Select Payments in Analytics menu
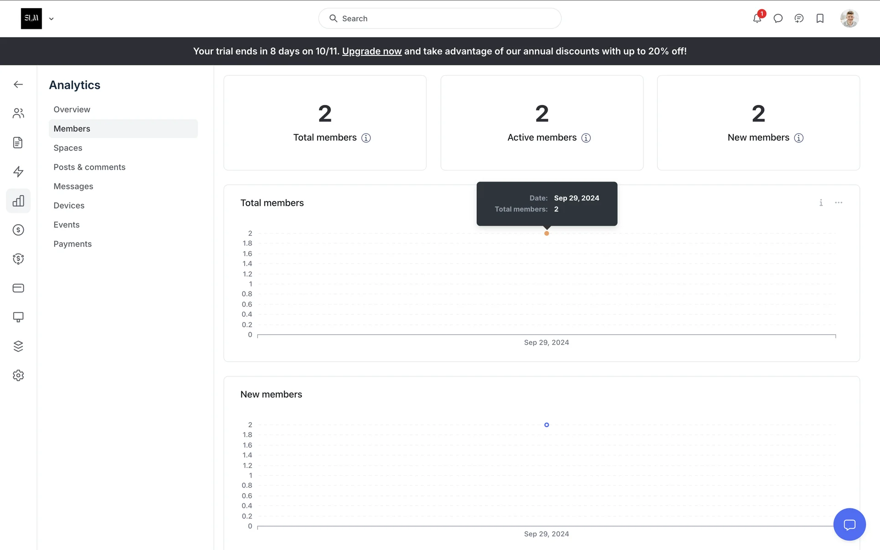Screen dimensions: 880x550 (x=72, y=244)
